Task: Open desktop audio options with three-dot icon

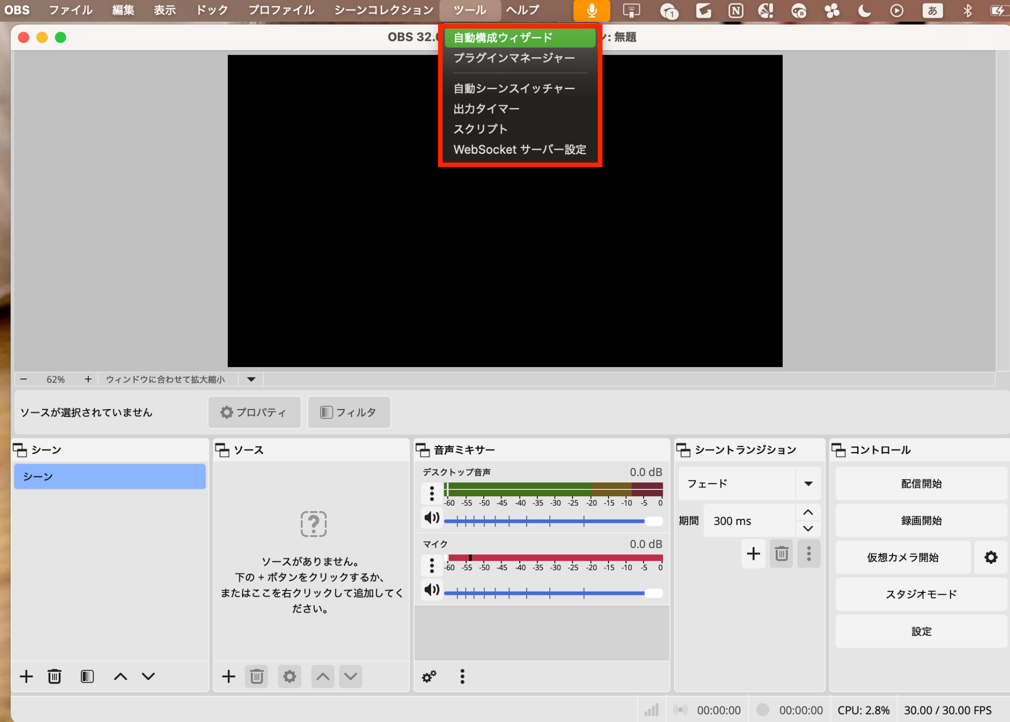Action: [x=432, y=492]
